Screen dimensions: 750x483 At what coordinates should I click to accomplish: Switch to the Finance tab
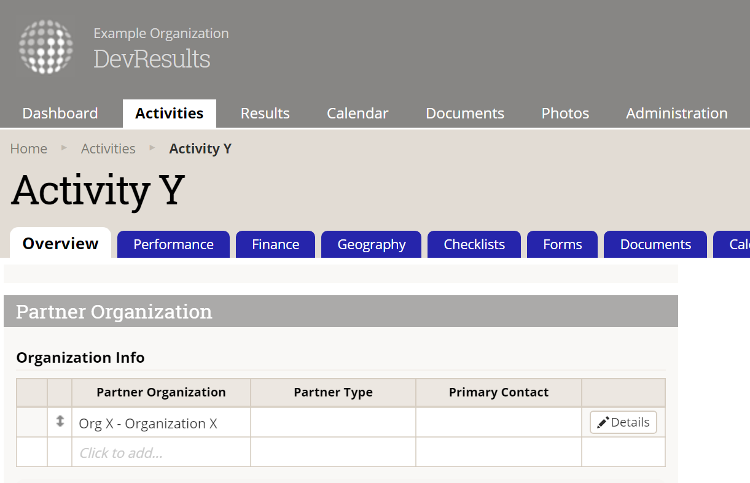(275, 244)
